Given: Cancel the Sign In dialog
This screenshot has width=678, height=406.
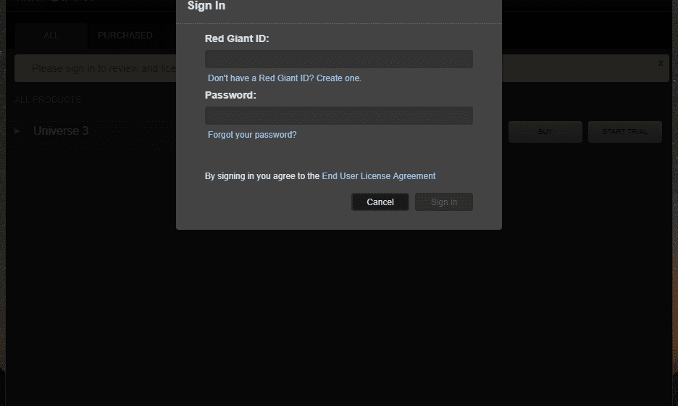Looking at the screenshot, I should [x=380, y=202].
